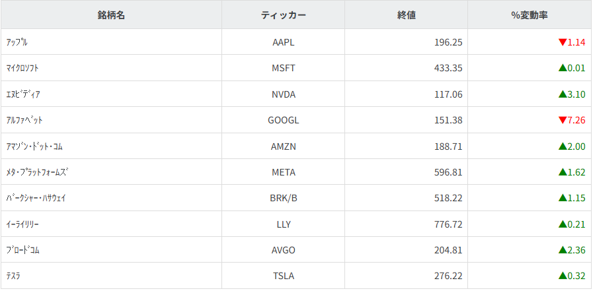Open the アップル stock name link
The width and height of the screenshot is (593, 291).
pos(17,42)
